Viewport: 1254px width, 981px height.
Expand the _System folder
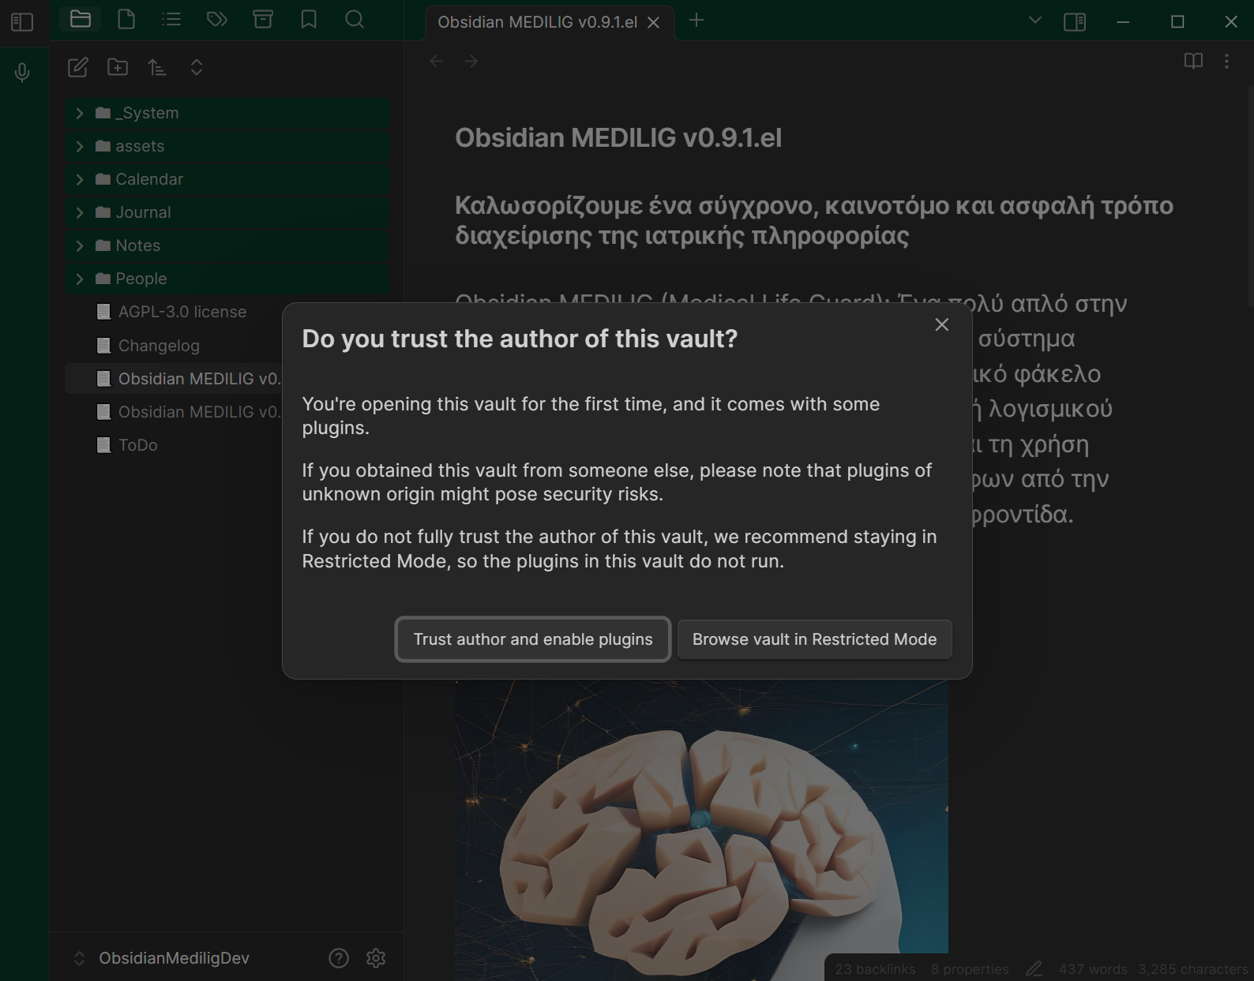pyautogui.click(x=227, y=113)
